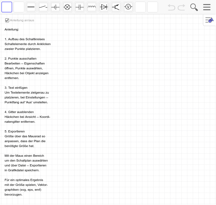The height and width of the screenshot is (205, 216).
Task: Click 'Schaltelemente durch Anklicken' line
Action: 28,44
